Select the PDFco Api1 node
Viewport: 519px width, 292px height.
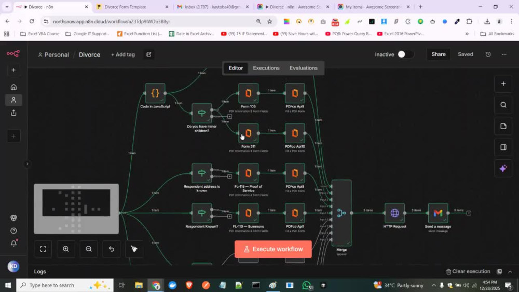point(295,213)
